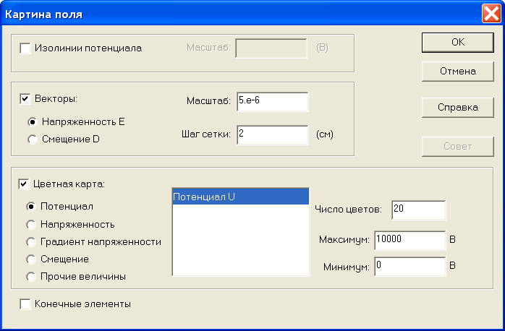Uncheck the Векторы checkbox
The height and width of the screenshot is (331, 505).
coord(25,99)
